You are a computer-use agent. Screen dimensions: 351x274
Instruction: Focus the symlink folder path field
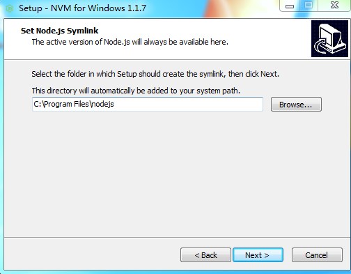tap(148, 104)
